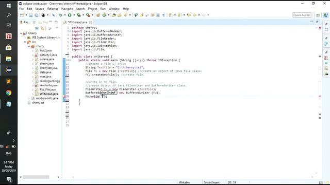Click the Package Explorer scroll-right arrow
The height and width of the screenshot is (185, 330).
pyautogui.click(x=58, y=177)
